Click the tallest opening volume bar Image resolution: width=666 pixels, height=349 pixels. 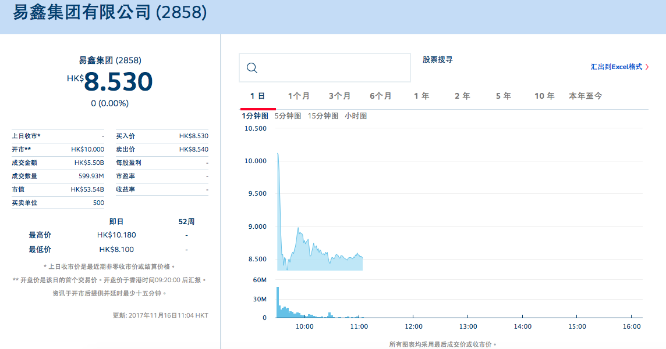click(x=278, y=303)
